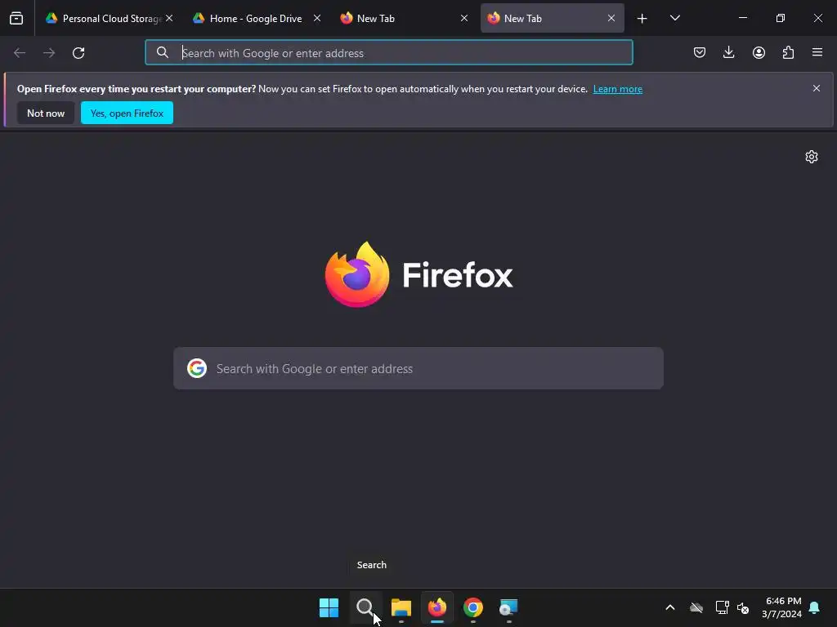
Task: Open the Extensions panel
Action: click(788, 52)
